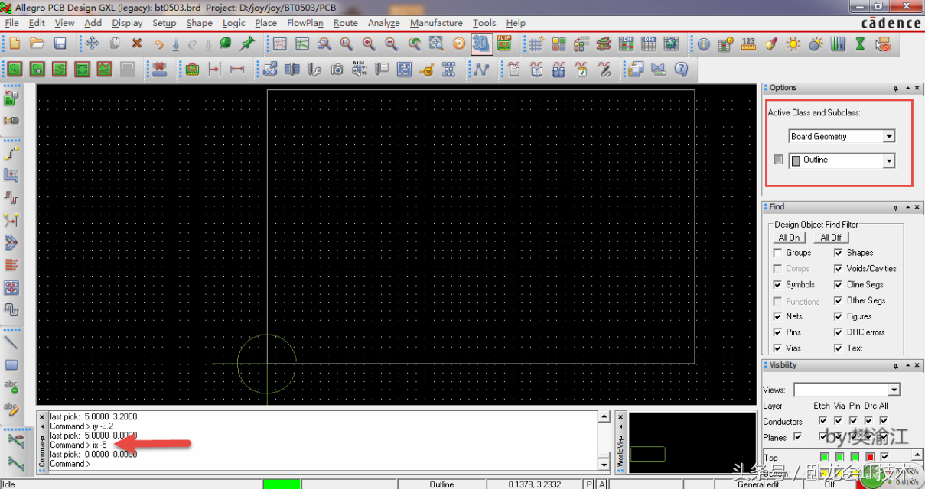Click the blue Show Element info icon

coord(704,44)
